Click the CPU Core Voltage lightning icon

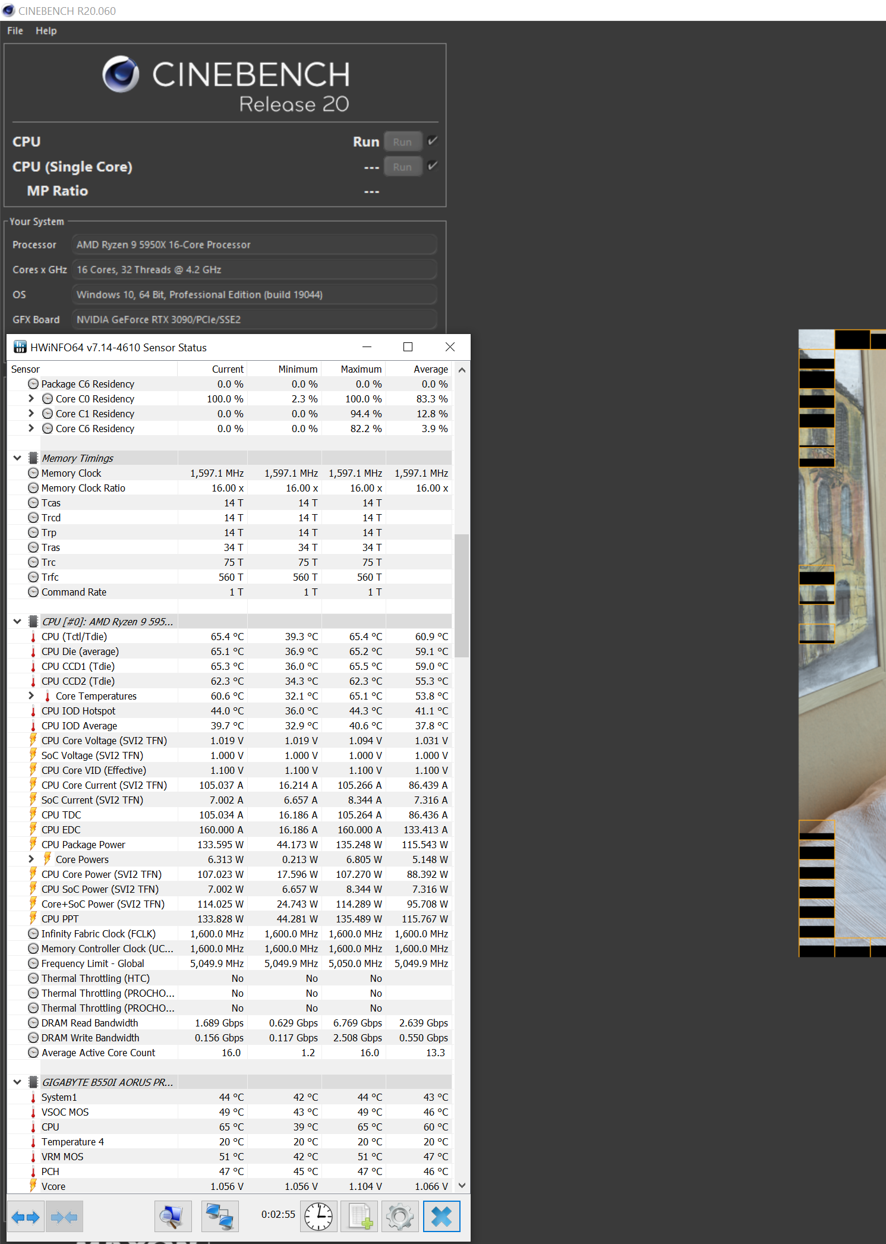click(x=33, y=741)
